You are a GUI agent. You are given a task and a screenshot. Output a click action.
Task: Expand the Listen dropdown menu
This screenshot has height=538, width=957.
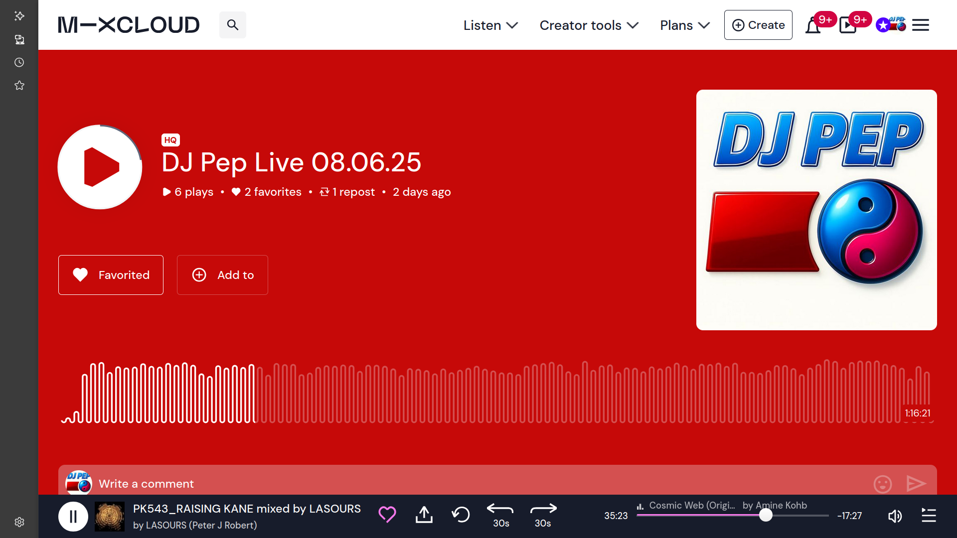coord(490,25)
